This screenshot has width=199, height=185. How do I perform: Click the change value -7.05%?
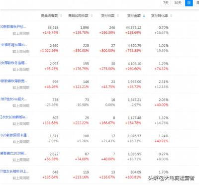point(53,141)
